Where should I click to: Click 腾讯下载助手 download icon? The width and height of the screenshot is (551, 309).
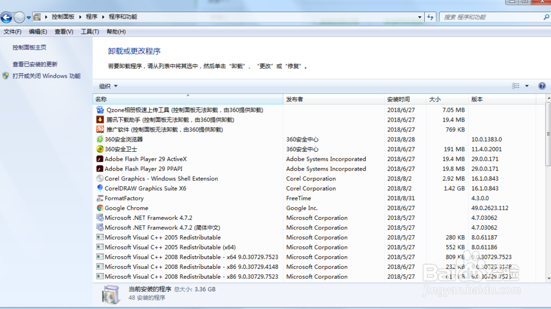(x=100, y=120)
